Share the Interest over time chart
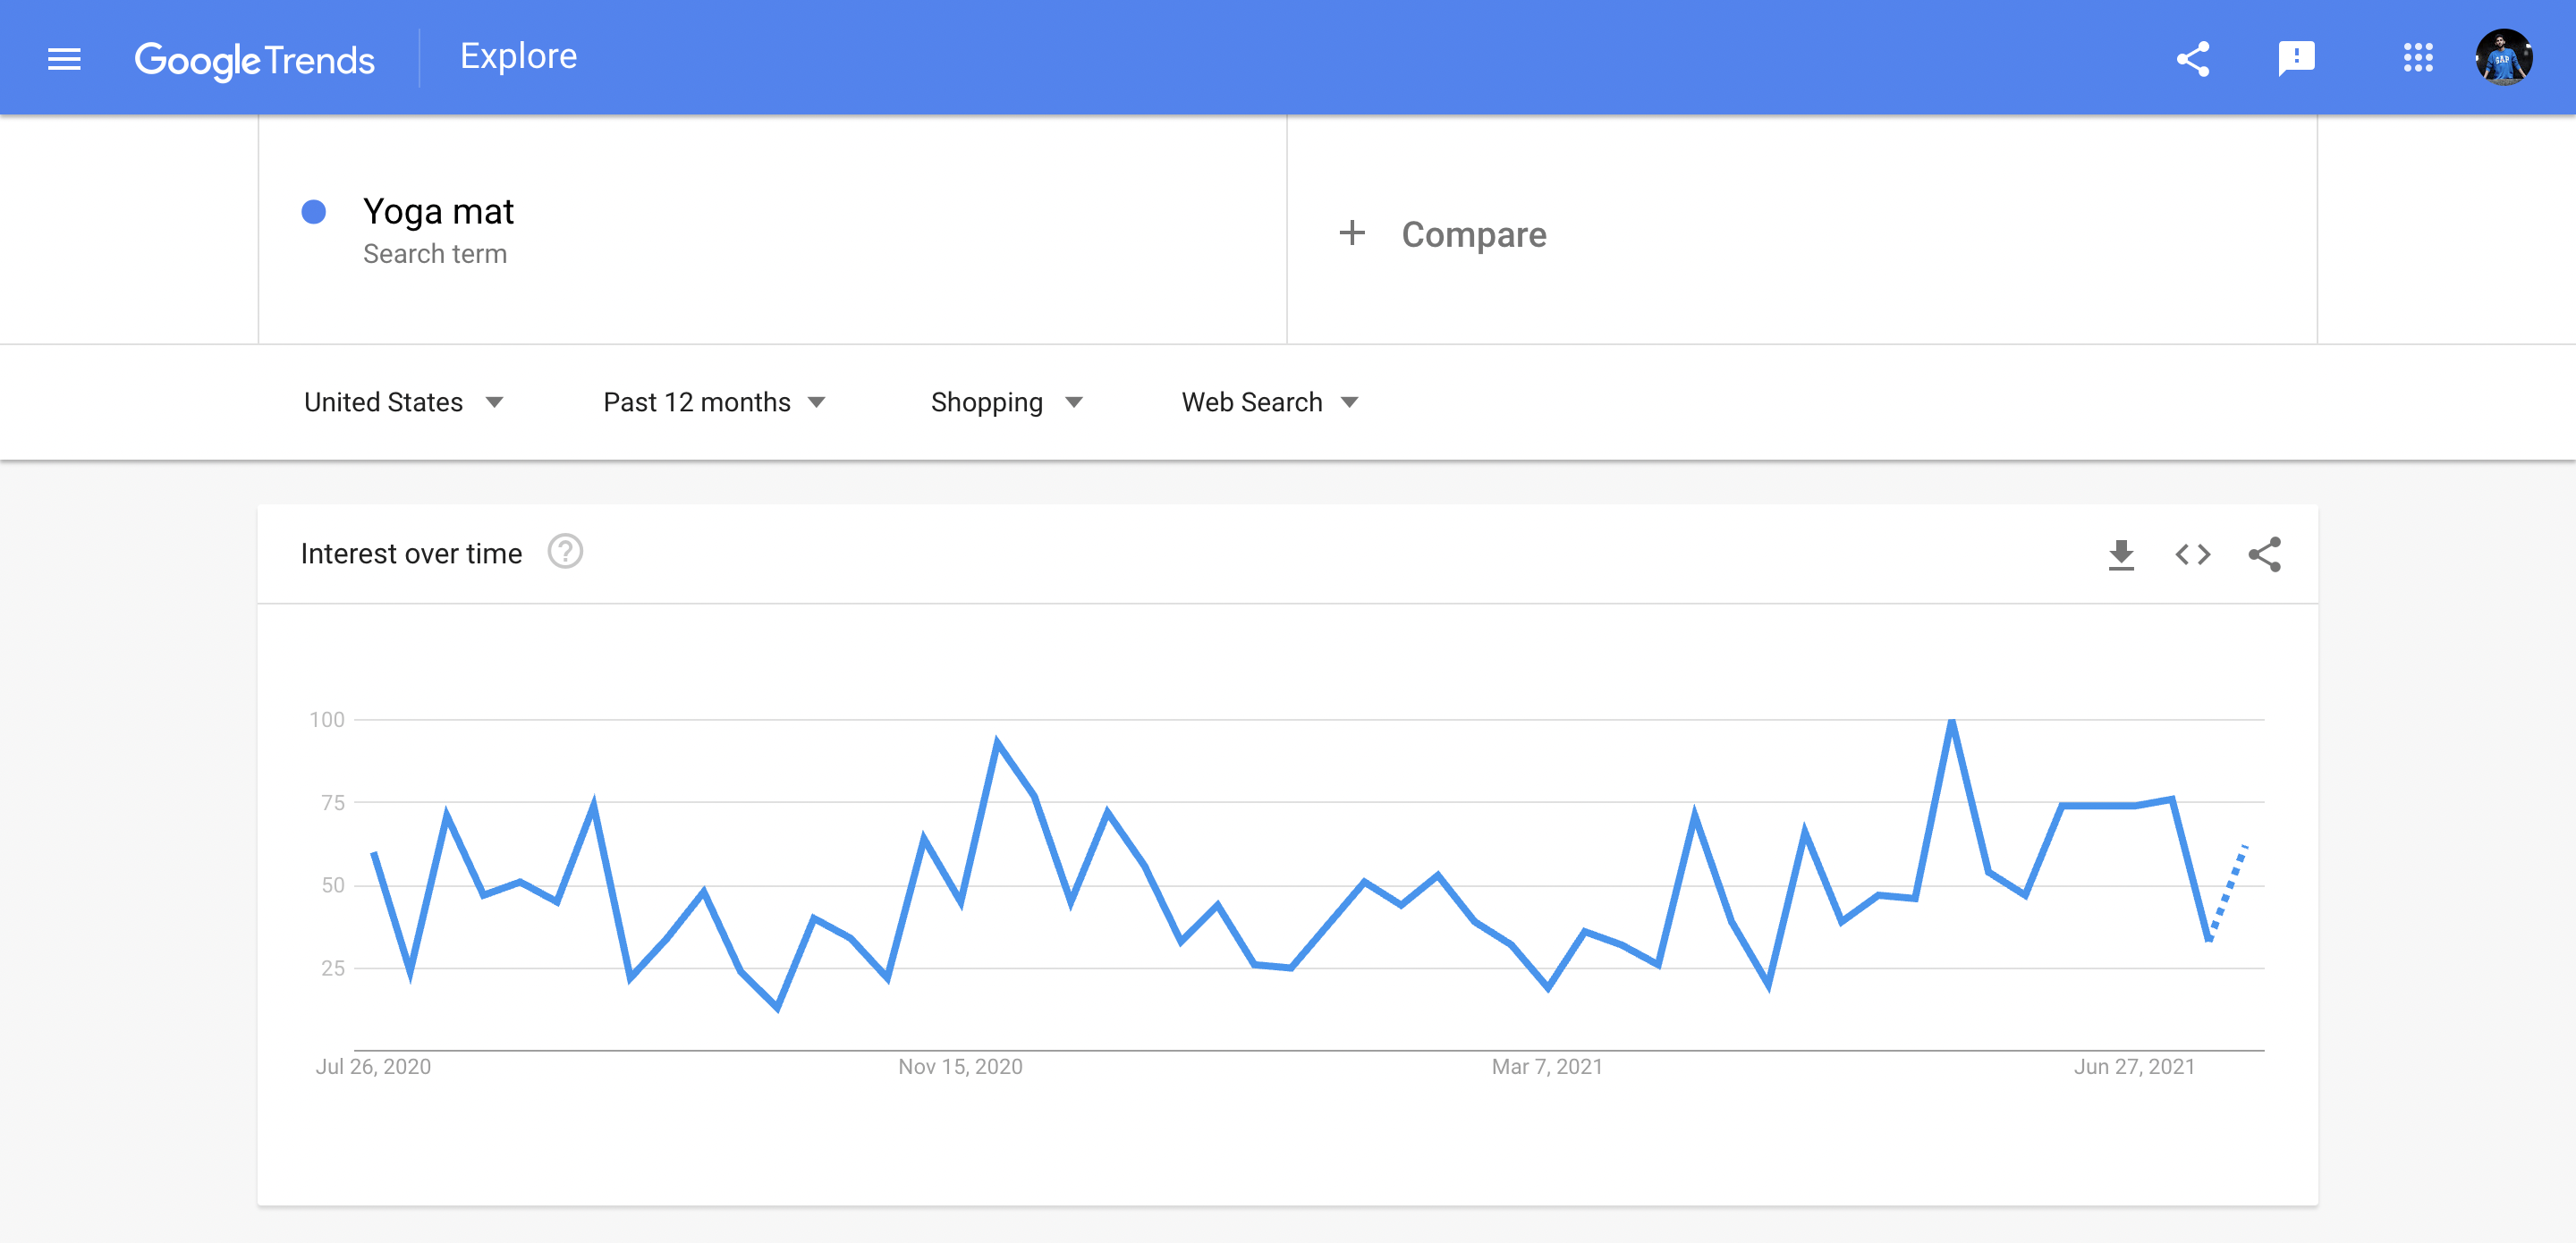Image resolution: width=2576 pixels, height=1243 pixels. [2265, 554]
